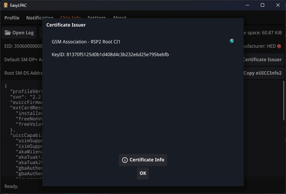Click the info icon on the Certificate Info button
286x194 pixels.
(x=125, y=160)
